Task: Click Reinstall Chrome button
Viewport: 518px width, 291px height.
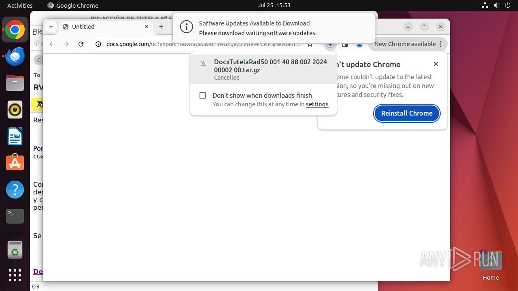Action: point(407,113)
